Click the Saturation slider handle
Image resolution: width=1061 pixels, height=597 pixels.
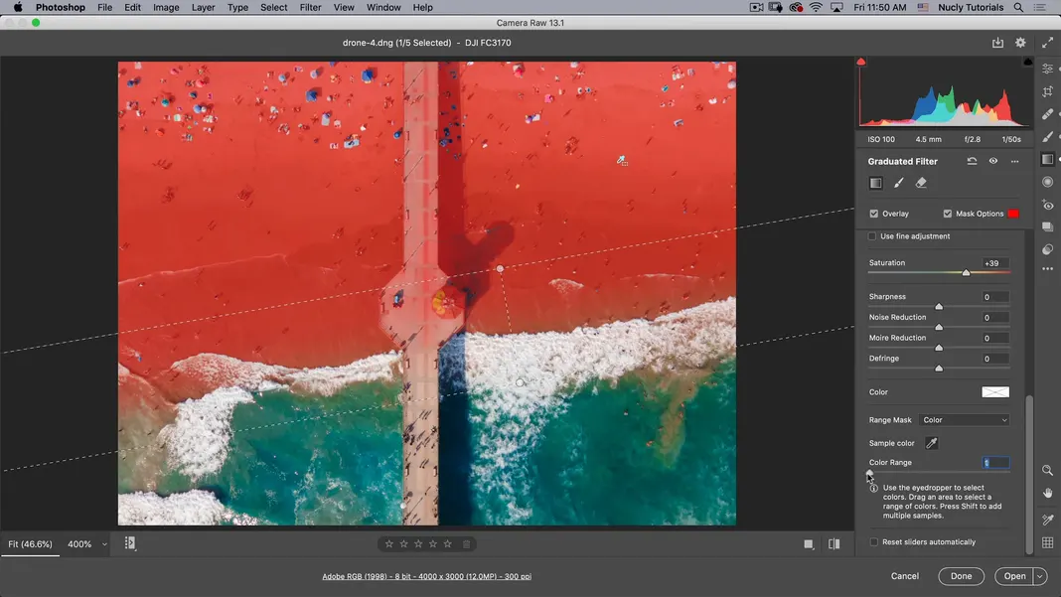966,272
